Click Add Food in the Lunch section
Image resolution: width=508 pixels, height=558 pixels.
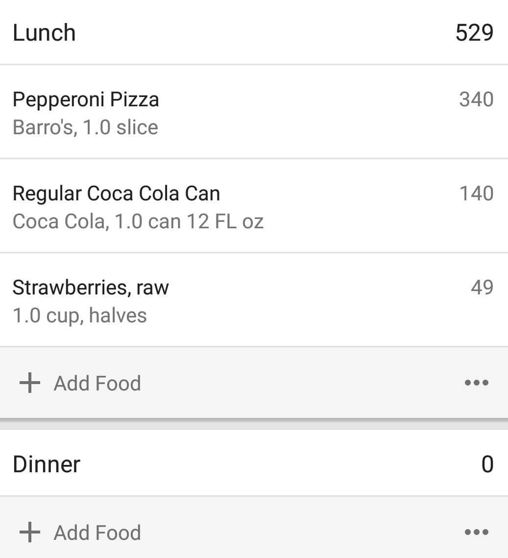pos(97,383)
